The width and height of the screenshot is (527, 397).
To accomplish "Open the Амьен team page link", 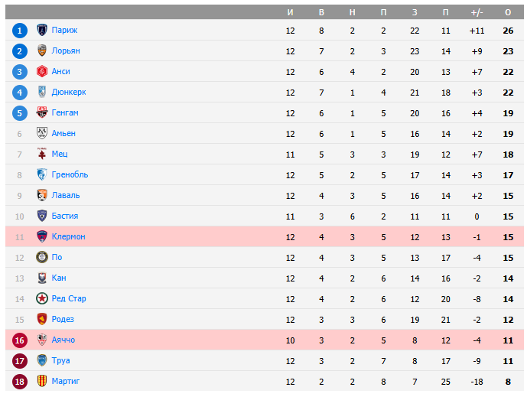I will pos(63,133).
